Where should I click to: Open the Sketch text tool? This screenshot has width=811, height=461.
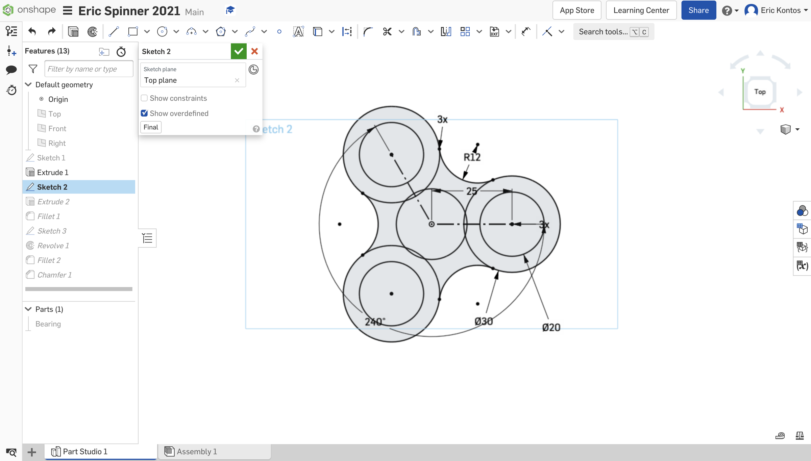(299, 31)
